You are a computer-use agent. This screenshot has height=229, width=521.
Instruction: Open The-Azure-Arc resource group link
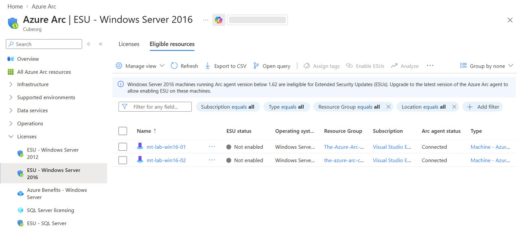344,147
